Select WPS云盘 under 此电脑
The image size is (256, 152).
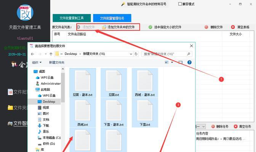point(49,95)
